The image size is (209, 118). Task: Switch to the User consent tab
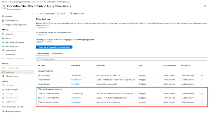(x=57, y=54)
